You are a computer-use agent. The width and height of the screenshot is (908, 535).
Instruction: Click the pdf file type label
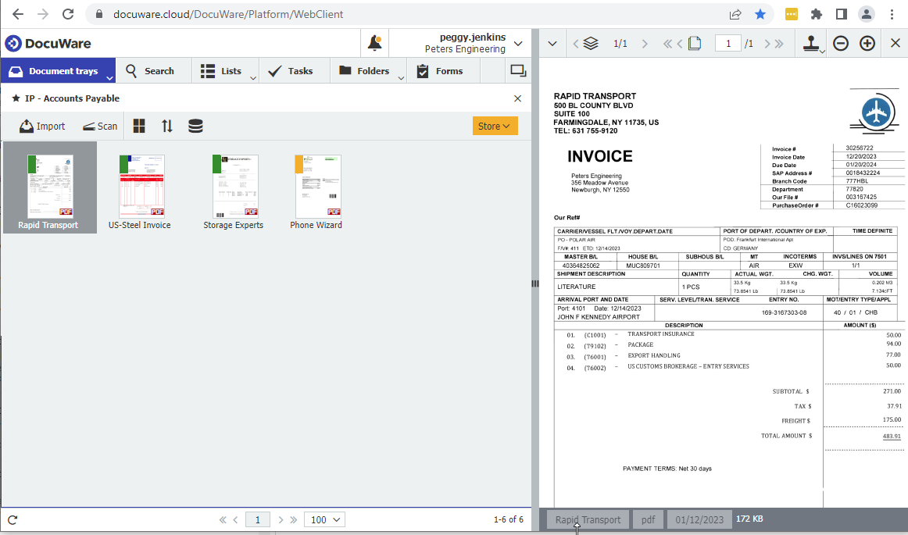point(648,519)
